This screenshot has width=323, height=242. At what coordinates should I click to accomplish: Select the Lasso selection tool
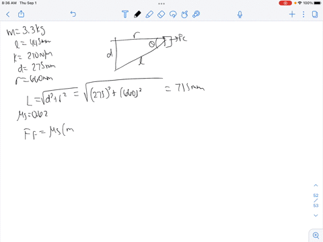tap(173, 14)
